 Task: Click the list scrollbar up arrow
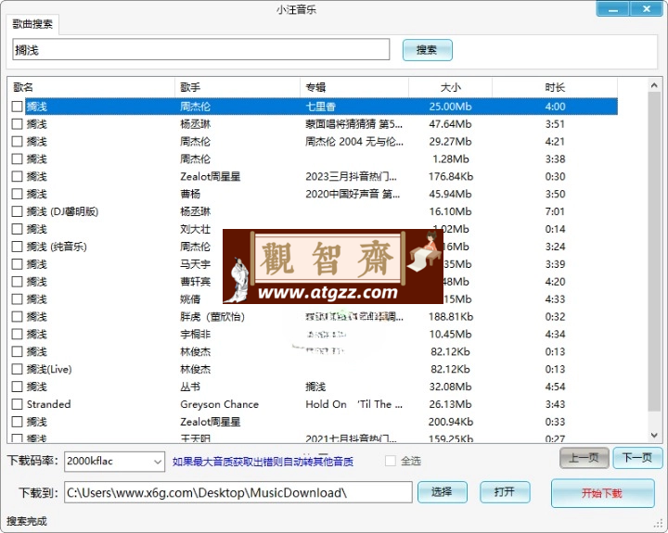coord(654,85)
